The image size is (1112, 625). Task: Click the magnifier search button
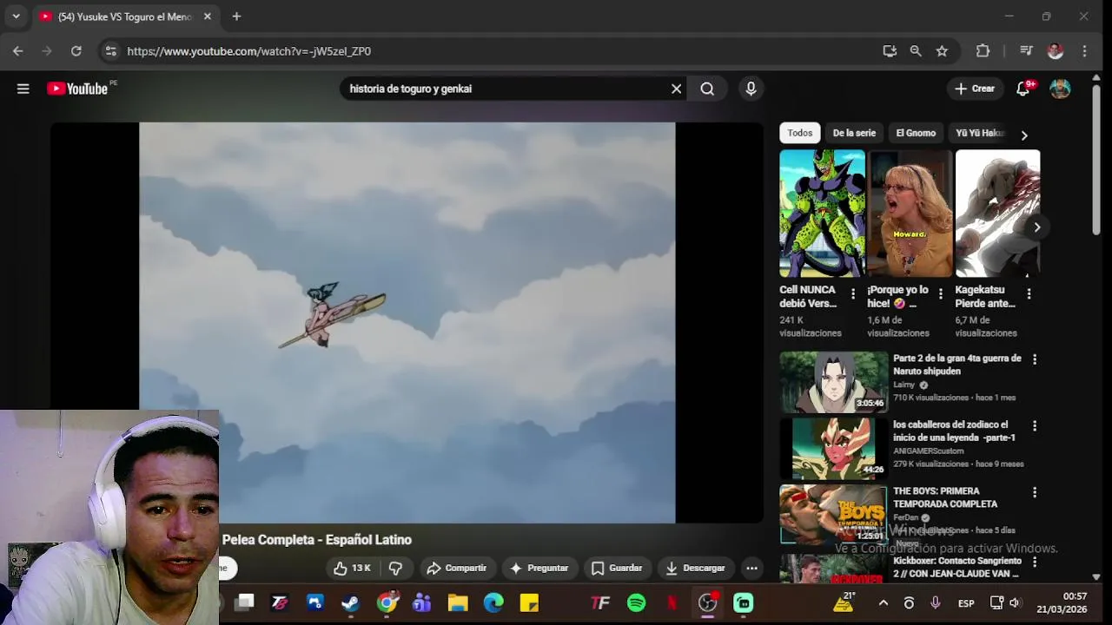(x=707, y=89)
